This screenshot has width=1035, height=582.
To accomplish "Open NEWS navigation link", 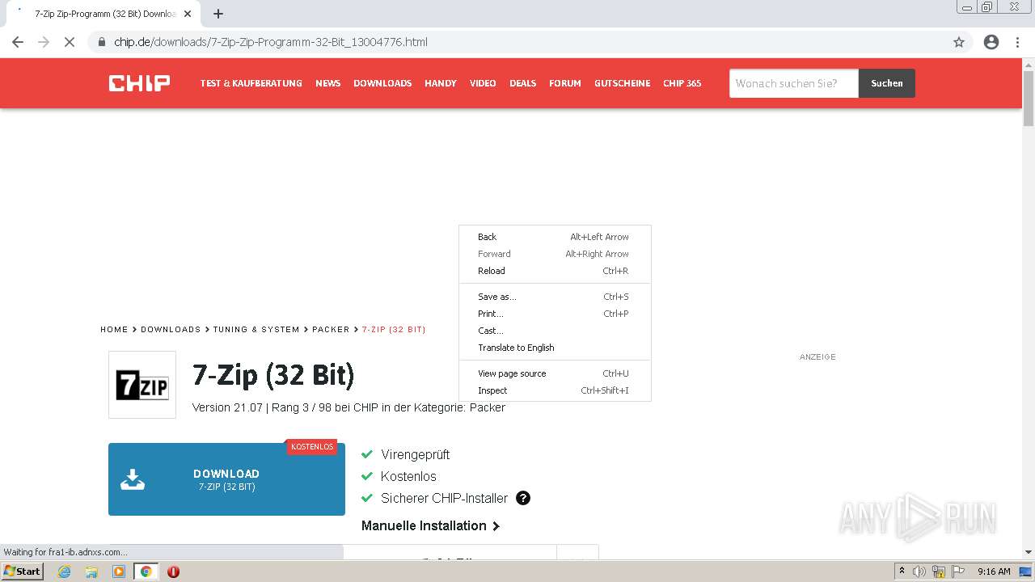I will coord(327,83).
